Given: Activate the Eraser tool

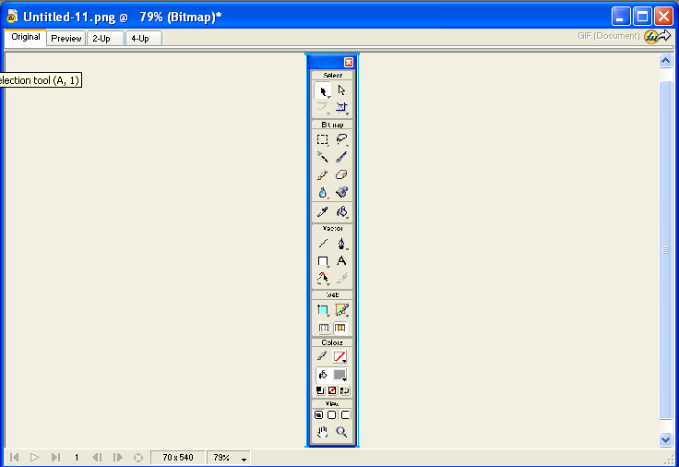Looking at the screenshot, I should tap(341, 174).
